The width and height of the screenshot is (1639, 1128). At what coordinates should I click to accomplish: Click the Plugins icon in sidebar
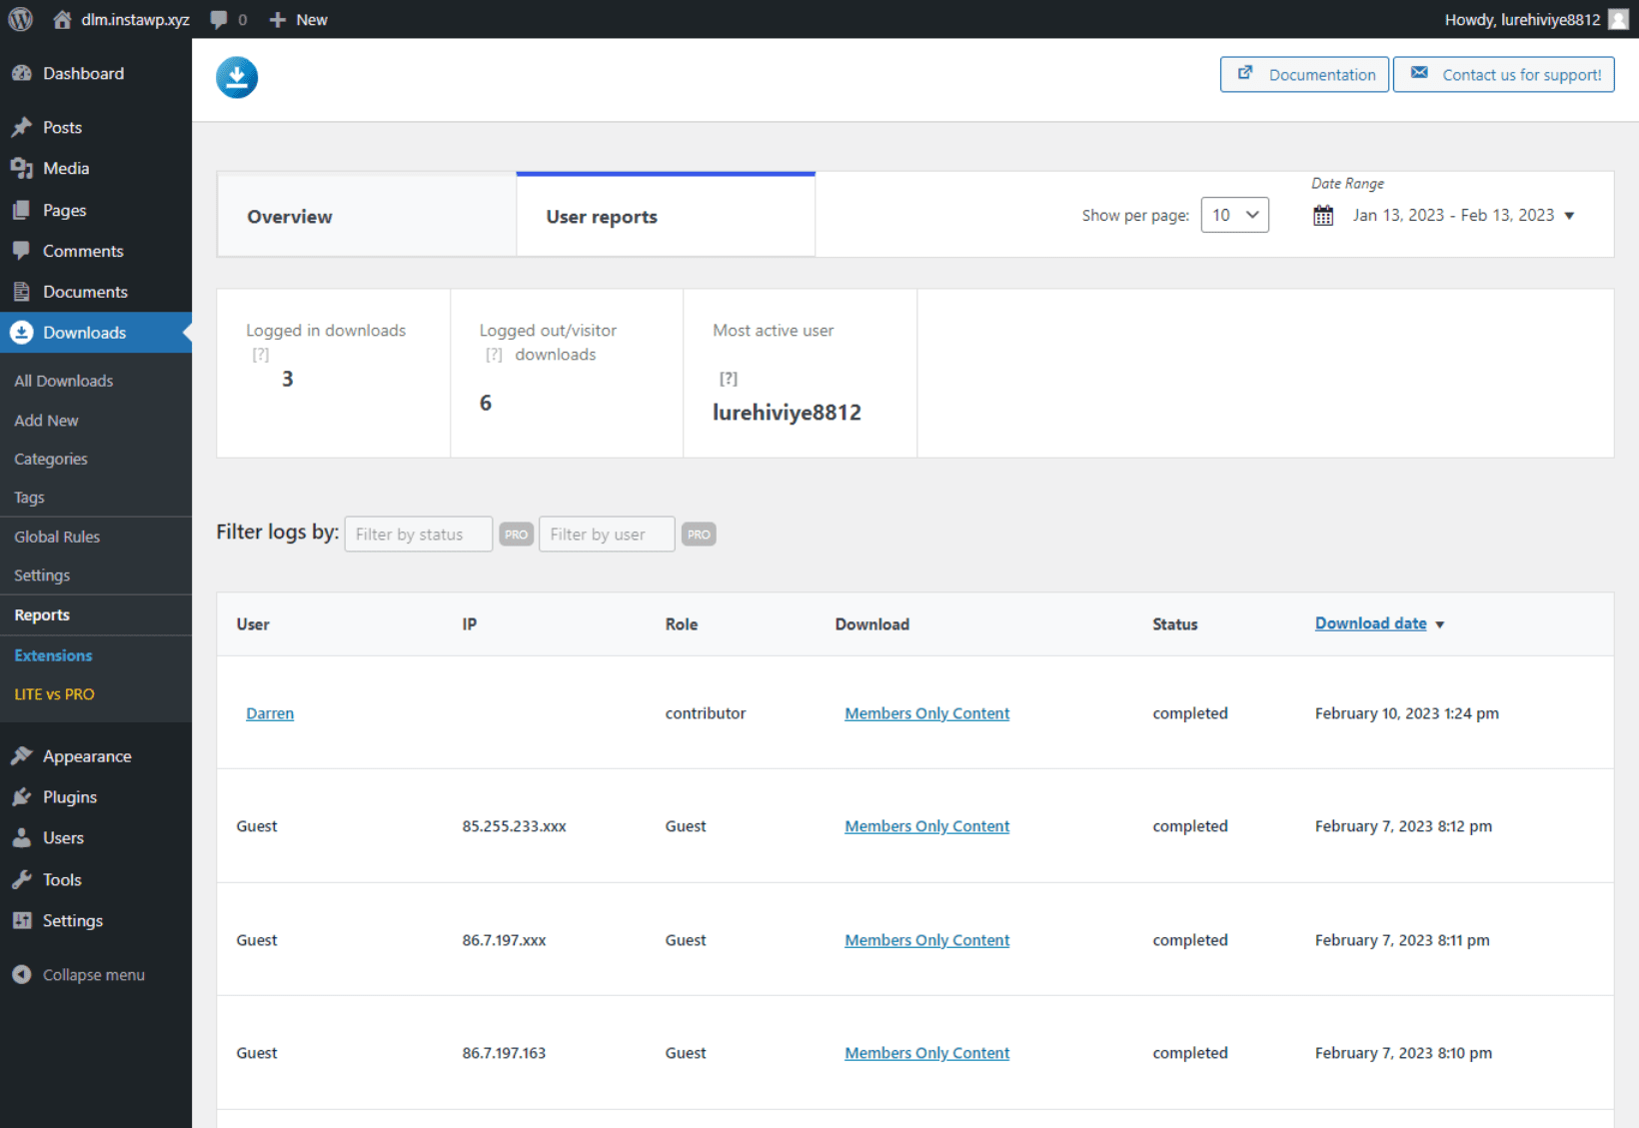22,796
